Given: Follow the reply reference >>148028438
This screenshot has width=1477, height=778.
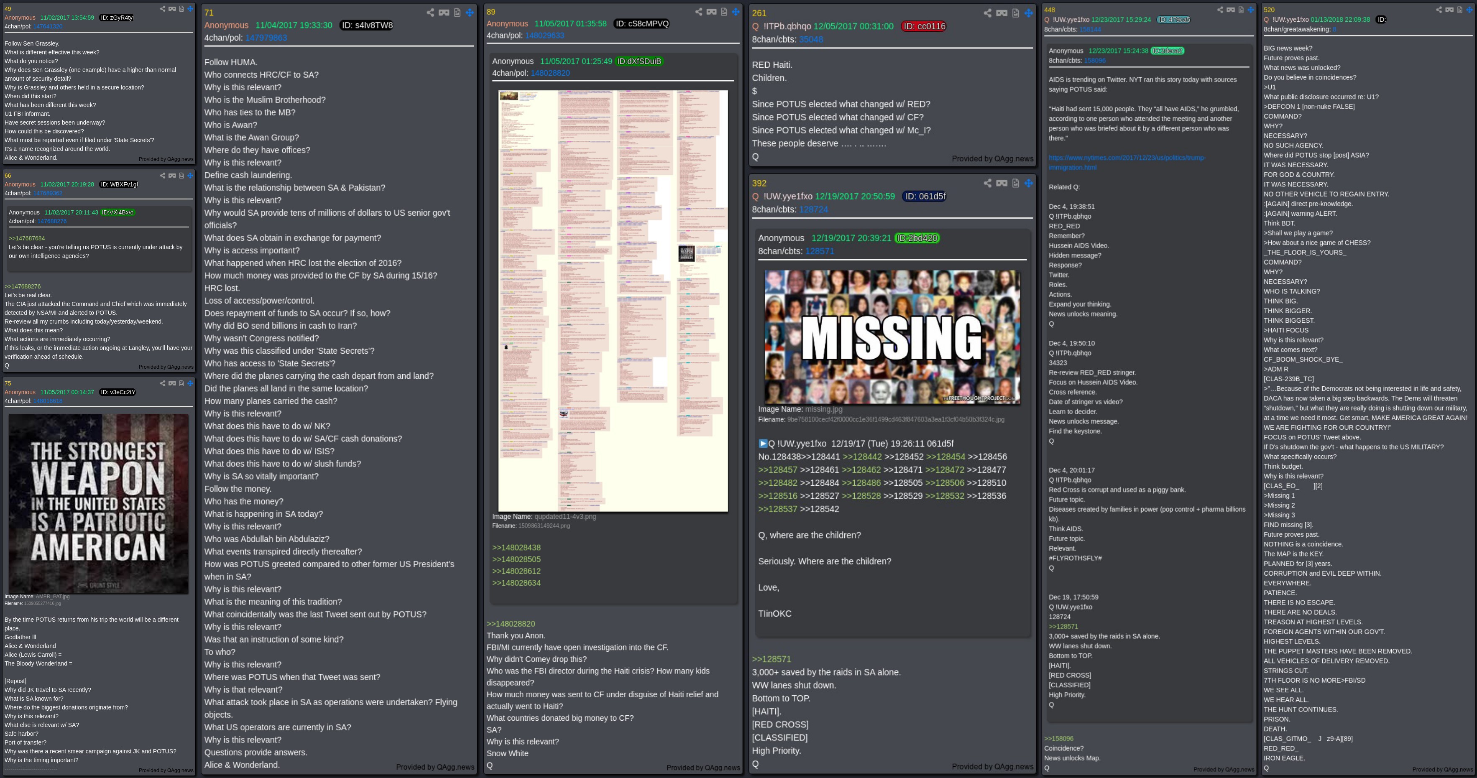Looking at the screenshot, I should click(516, 548).
